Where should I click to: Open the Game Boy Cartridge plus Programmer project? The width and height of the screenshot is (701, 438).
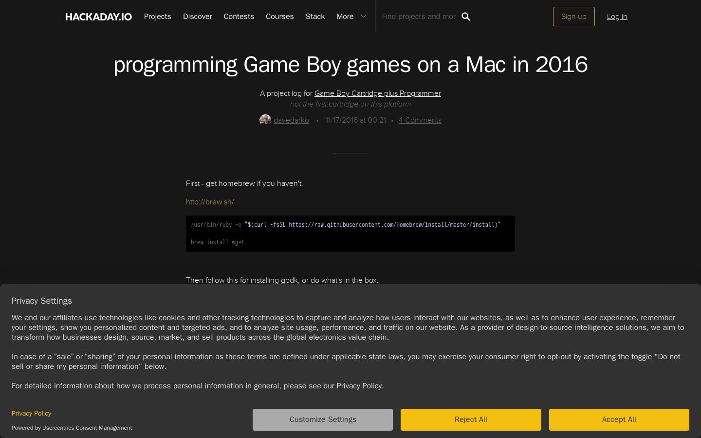click(x=378, y=93)
